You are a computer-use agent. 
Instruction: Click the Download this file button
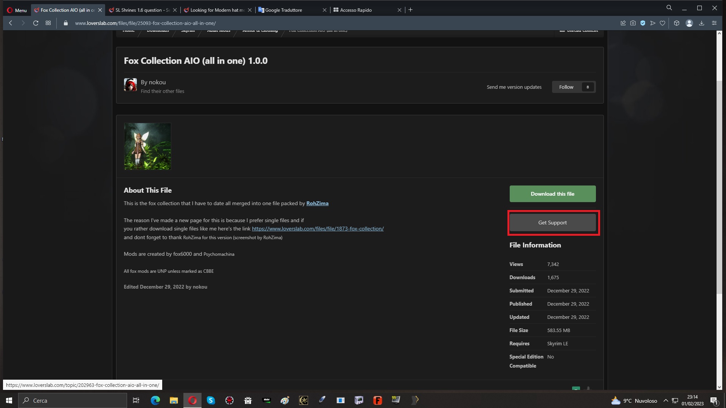[552, 194]
